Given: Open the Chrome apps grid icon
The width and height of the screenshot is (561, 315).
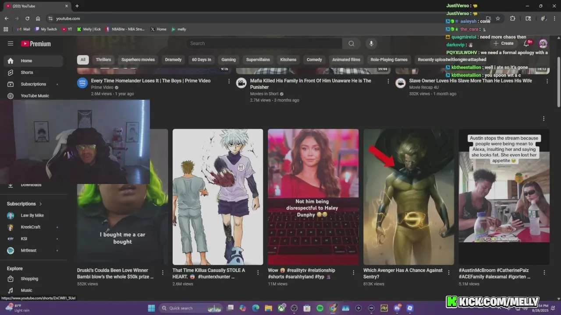Looking at the screenshot, I should click(x=6, y=29).
